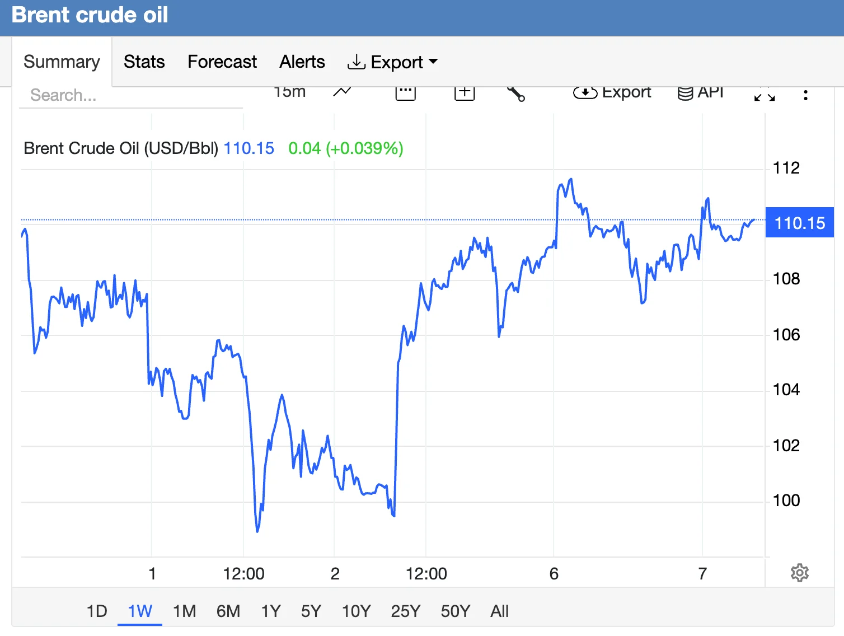Open the three-dot more options menu
This screenshot has width=844, height=636.
(x=805, y=95)
